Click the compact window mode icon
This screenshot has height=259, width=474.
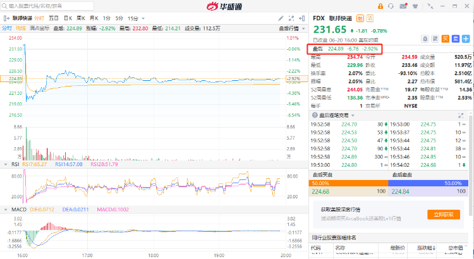click(x=430, y=6)
